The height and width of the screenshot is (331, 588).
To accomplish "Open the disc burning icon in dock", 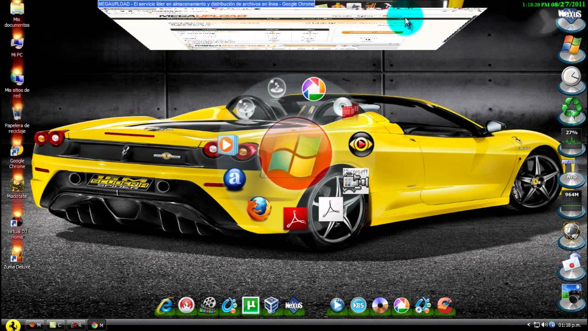I will [380, 305].
